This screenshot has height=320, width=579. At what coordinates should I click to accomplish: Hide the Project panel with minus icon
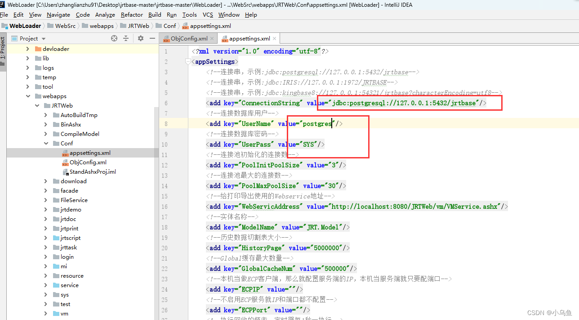tap(152, 39)
